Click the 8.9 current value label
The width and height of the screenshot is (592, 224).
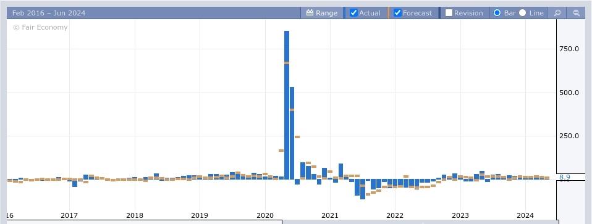tap(565, 177)
